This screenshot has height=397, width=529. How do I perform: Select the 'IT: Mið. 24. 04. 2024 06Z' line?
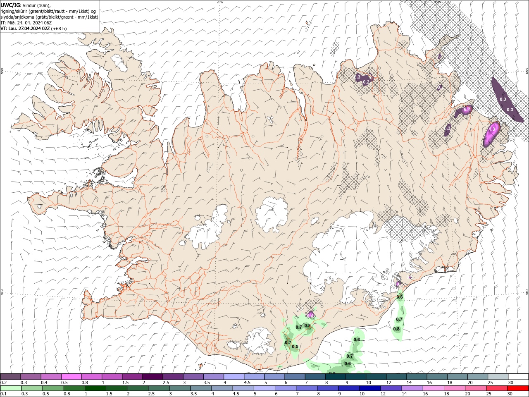[26, 23]
